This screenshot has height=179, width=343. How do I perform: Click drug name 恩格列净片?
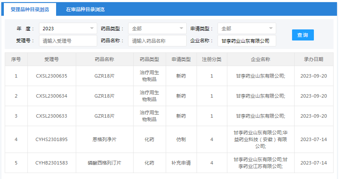click(104, 139)
